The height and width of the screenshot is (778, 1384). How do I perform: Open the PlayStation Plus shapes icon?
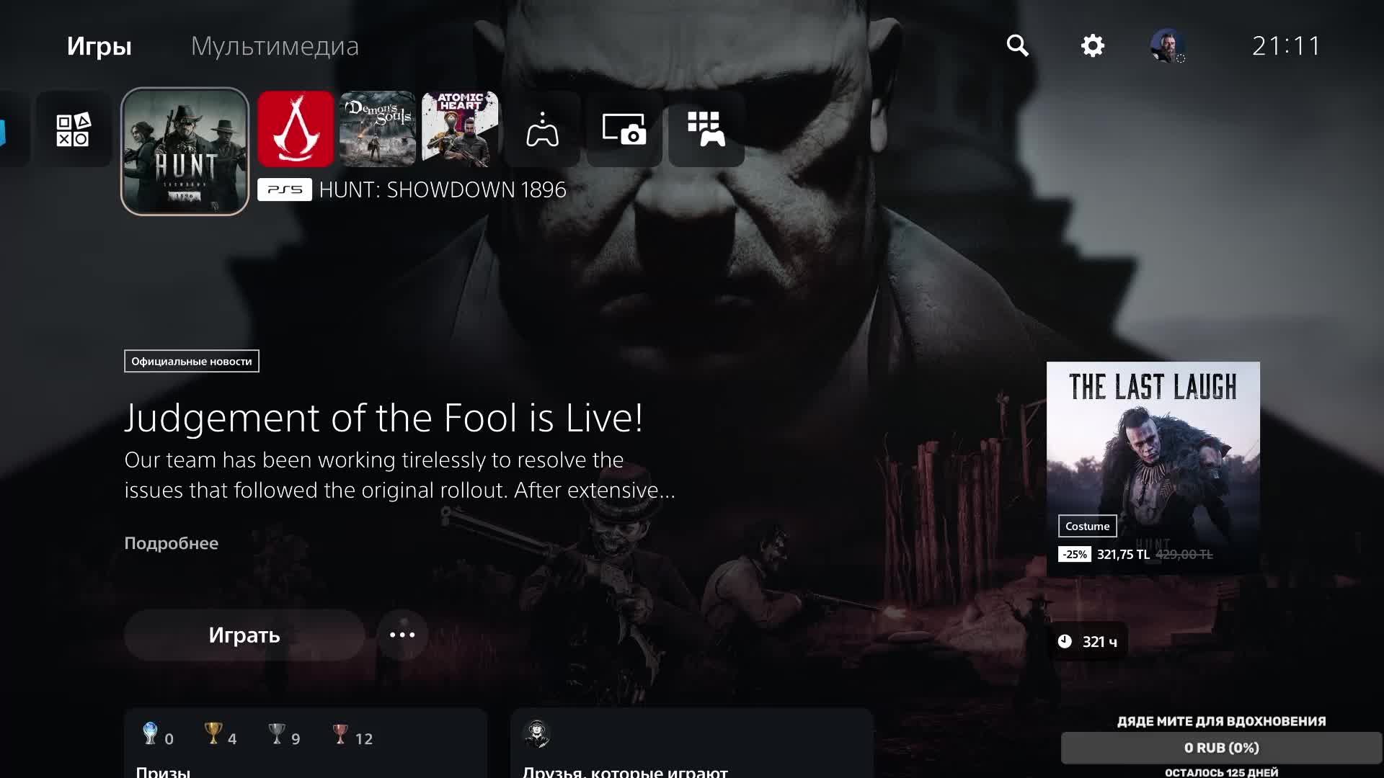[x=74, y=130]
